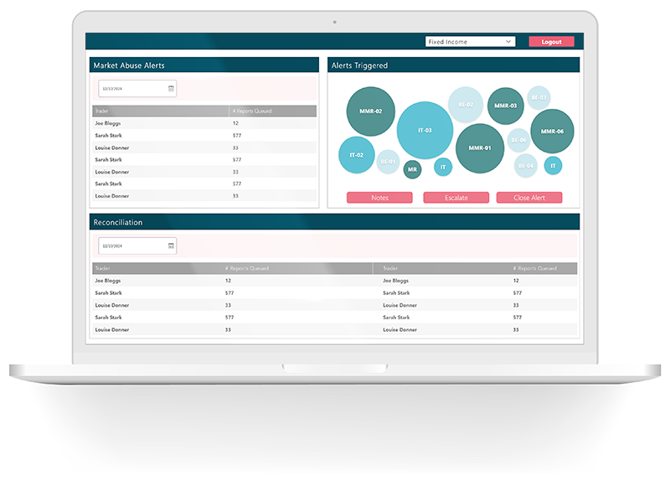
Task: Select the large IT-03 alert bubble
Action: pyautogui.click(x=425, y=130)
